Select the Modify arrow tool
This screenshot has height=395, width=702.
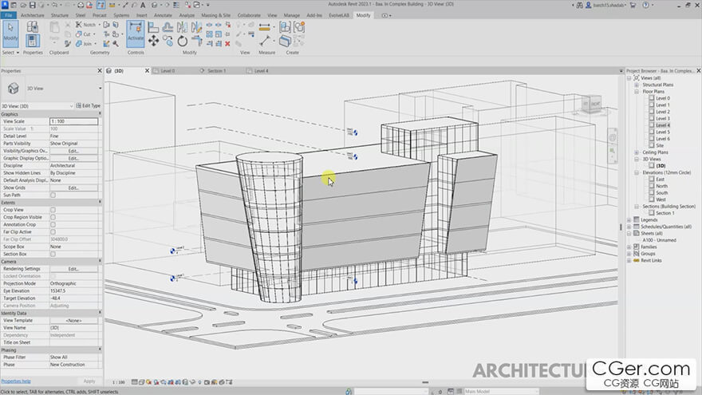(10, 34)
